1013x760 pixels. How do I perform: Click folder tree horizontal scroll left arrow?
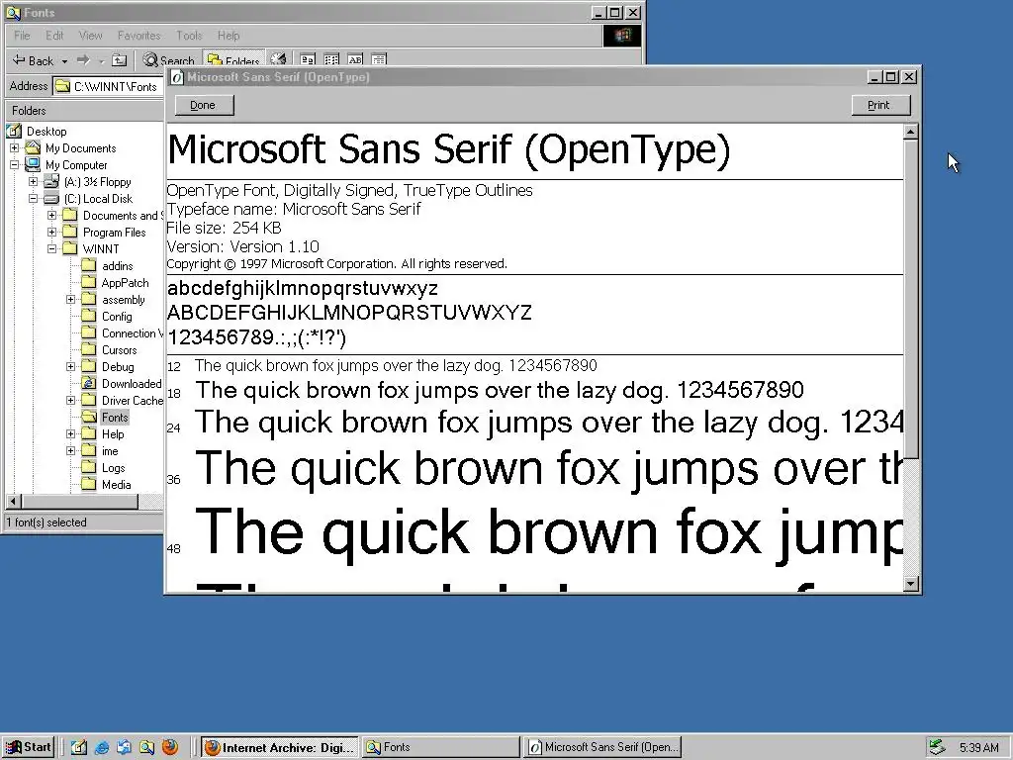coord(13,501)
